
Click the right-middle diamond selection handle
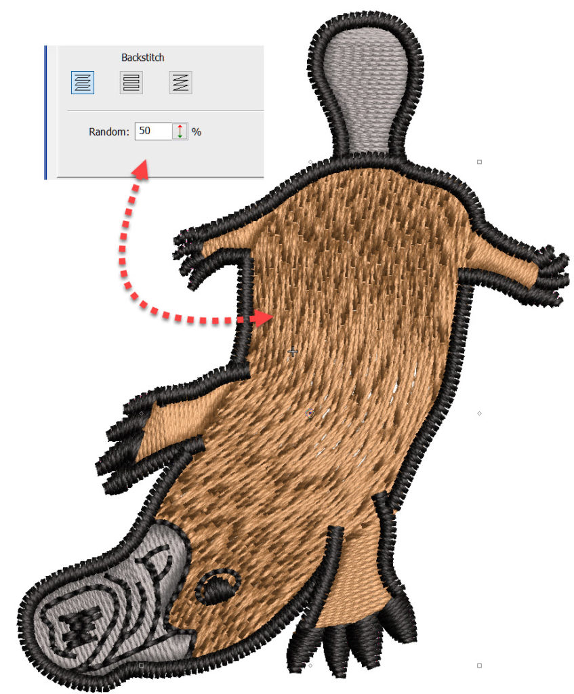(480, 413)
